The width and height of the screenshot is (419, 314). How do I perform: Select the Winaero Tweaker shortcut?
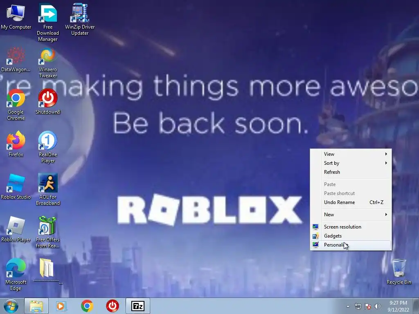48,63
